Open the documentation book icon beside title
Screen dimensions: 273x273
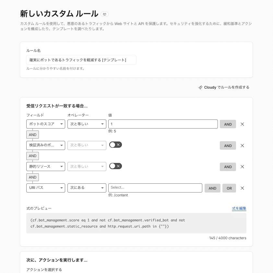click(104, 14)
